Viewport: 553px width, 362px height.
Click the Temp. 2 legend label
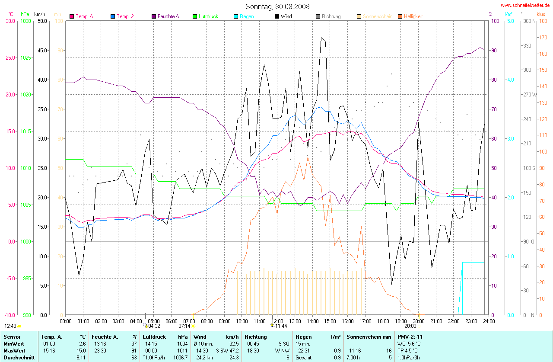(125, 16)
